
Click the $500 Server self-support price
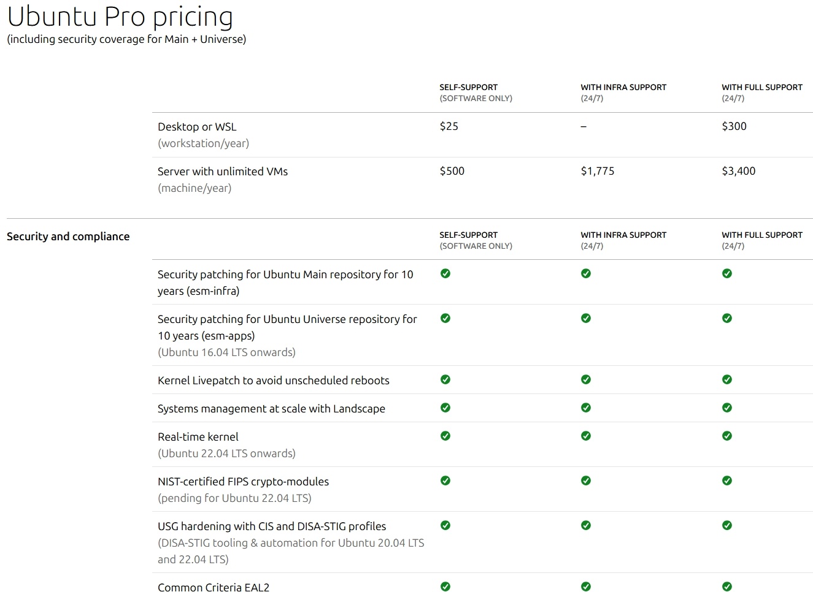click(452, 171)
